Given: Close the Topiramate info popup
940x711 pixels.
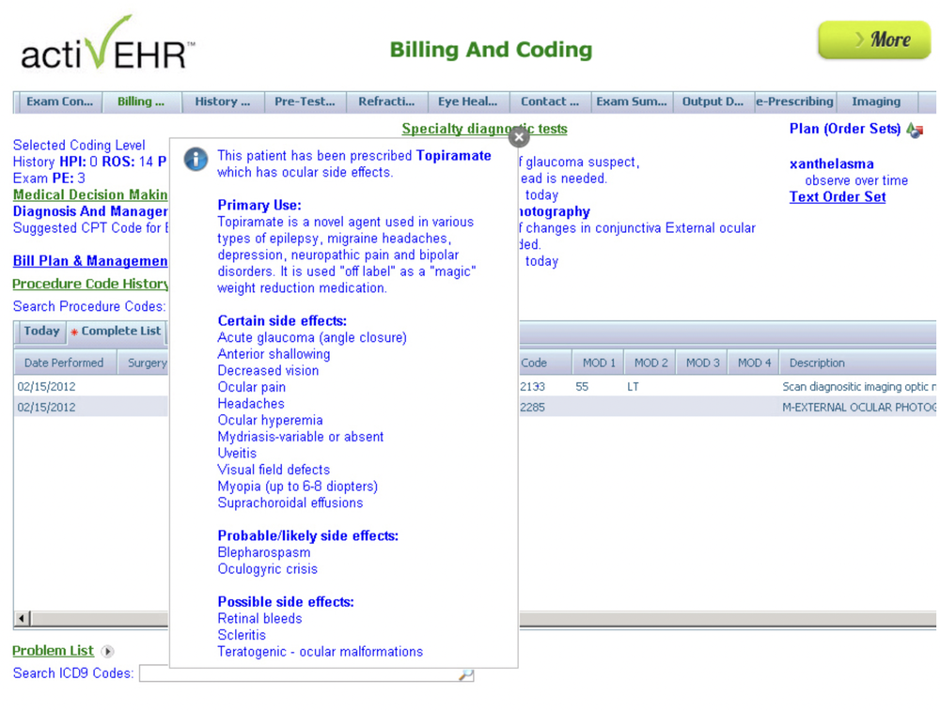Looking at the screenshot, I should point(519,137).
